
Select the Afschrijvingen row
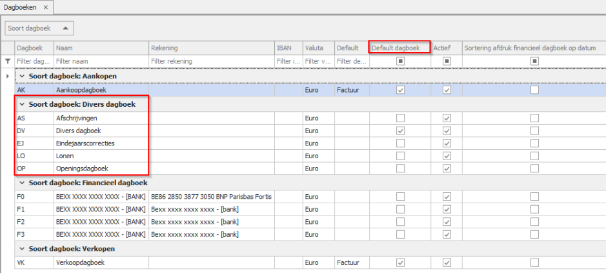[x=310, y=118]
